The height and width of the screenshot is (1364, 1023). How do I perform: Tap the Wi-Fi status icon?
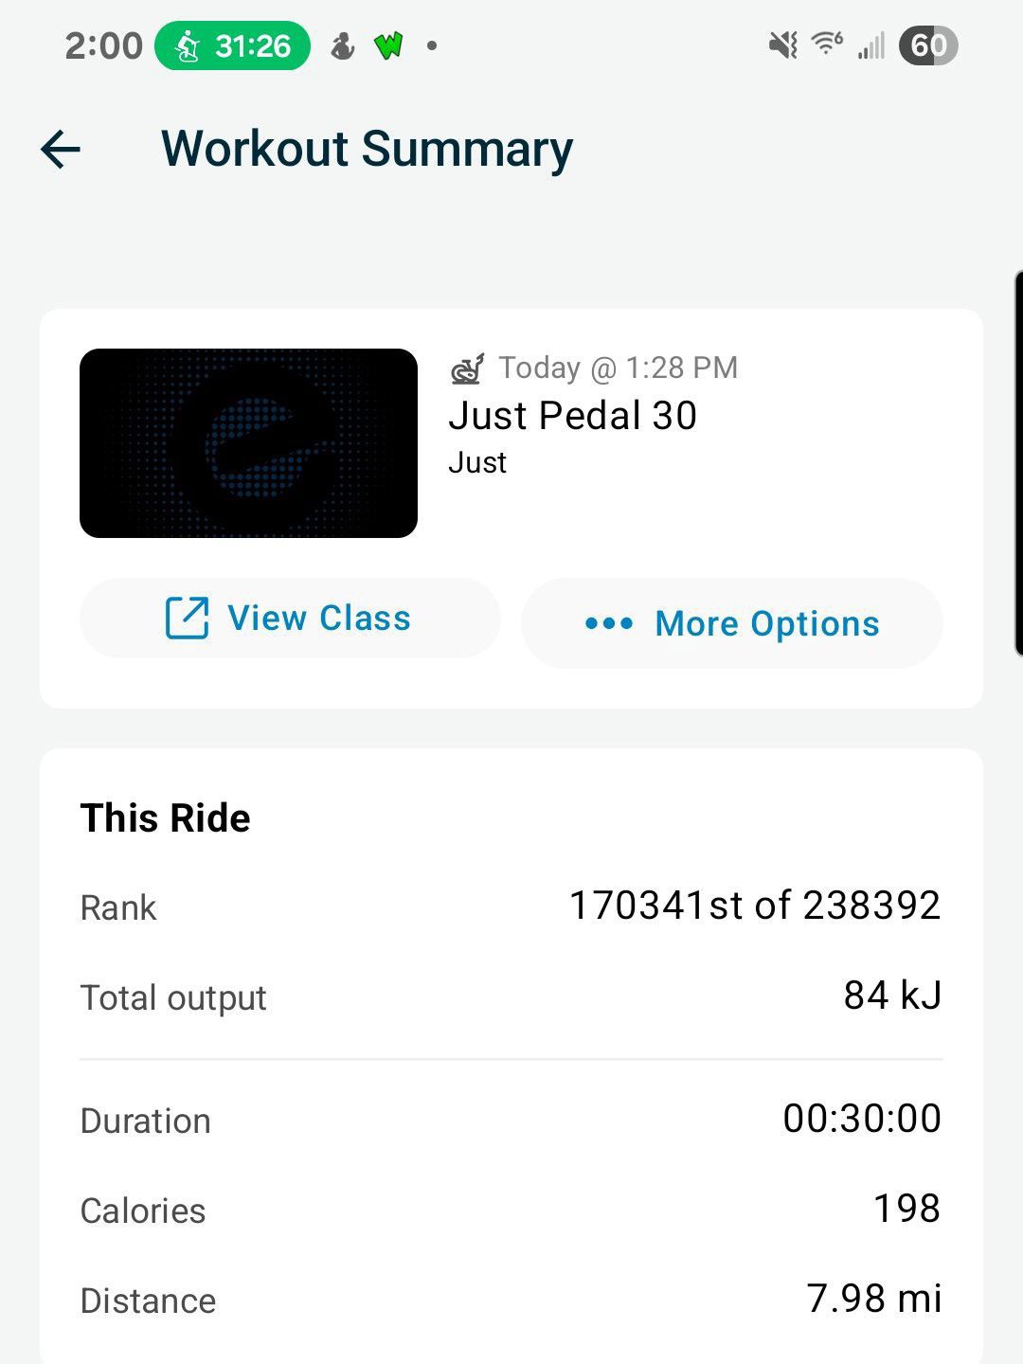(828, 44)
